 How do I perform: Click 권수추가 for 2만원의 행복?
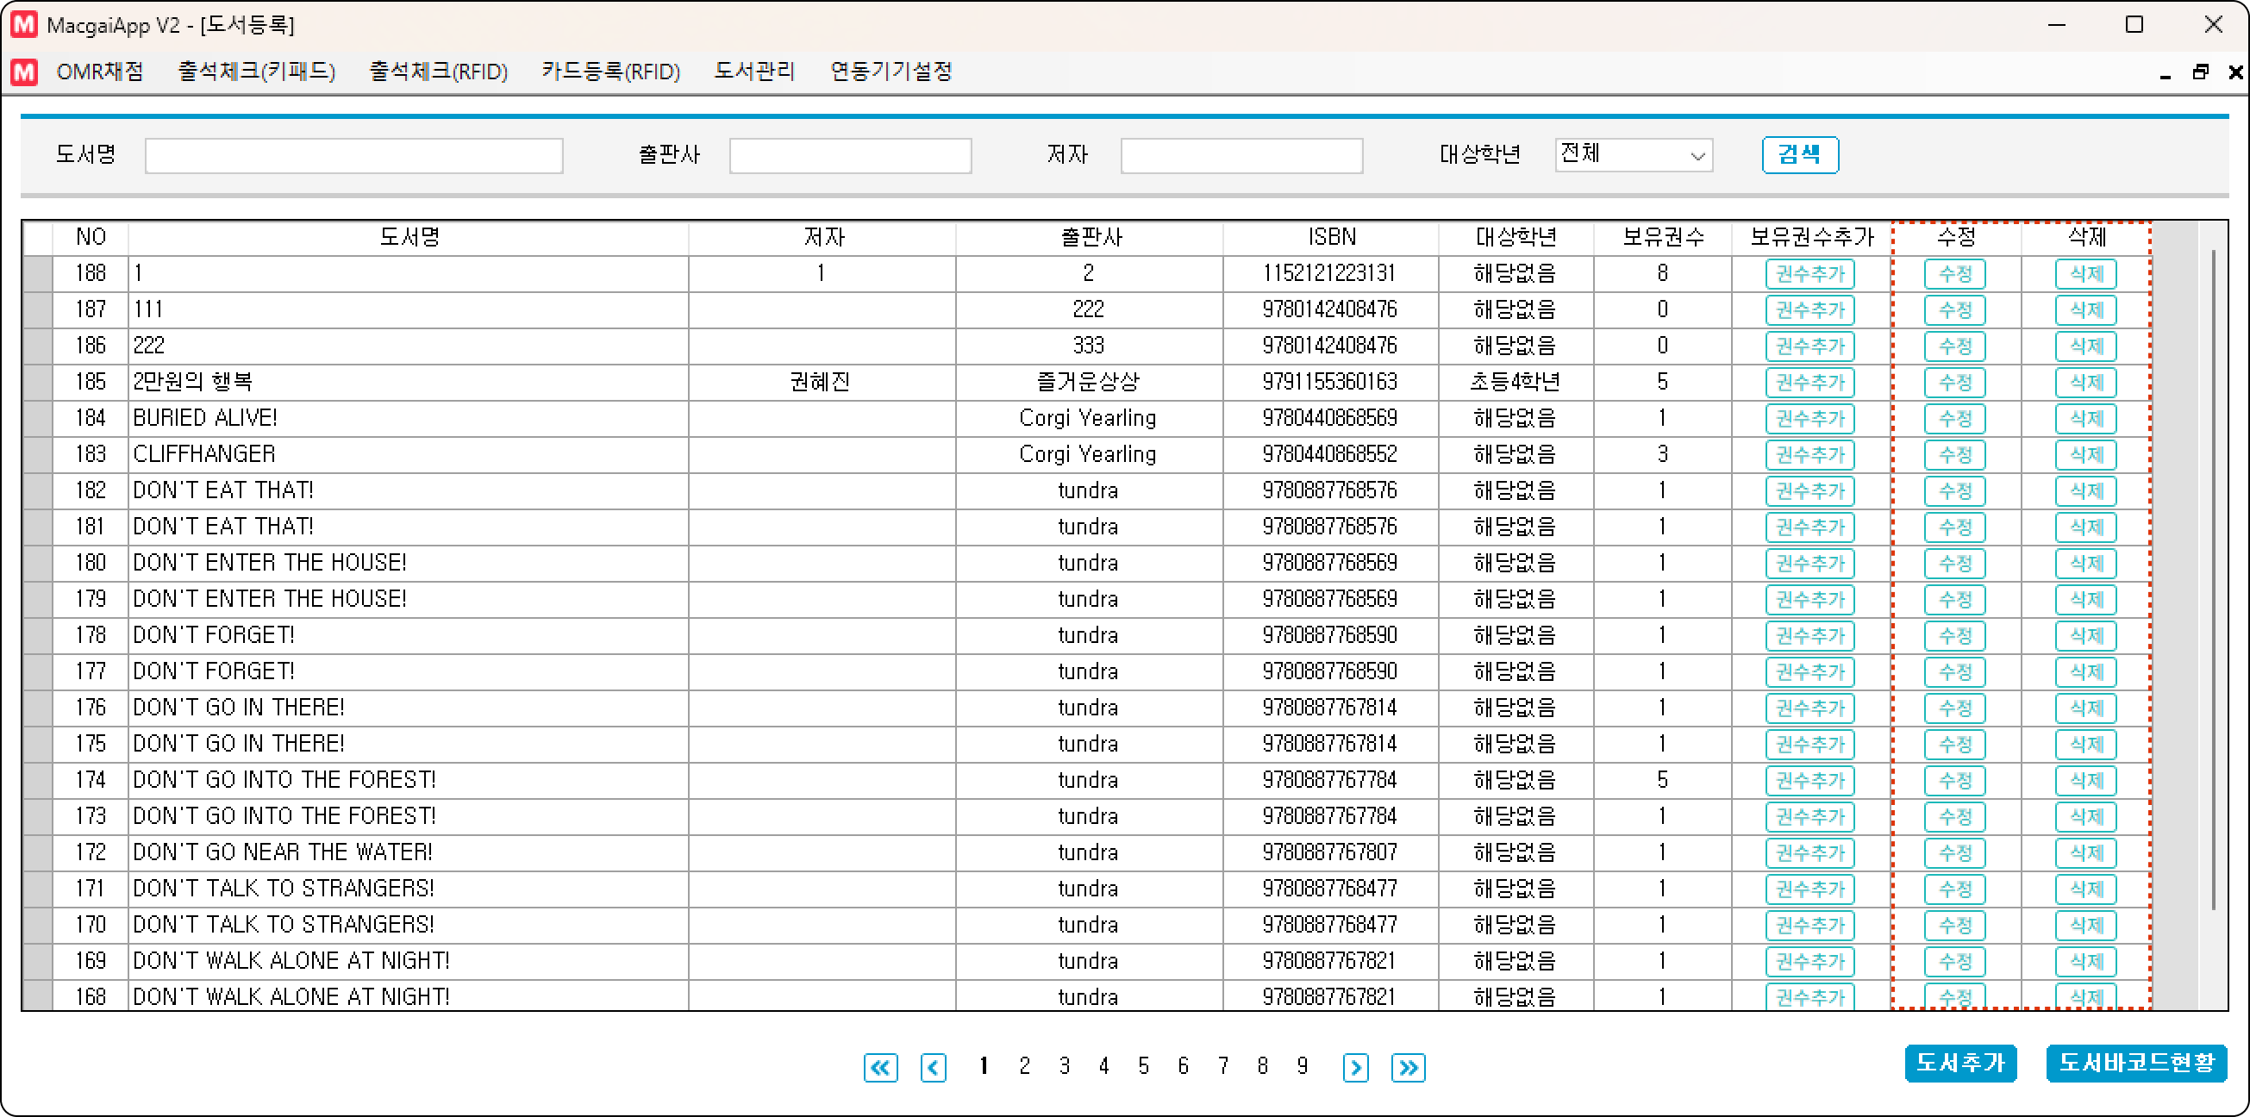[x=1809, y=383]
